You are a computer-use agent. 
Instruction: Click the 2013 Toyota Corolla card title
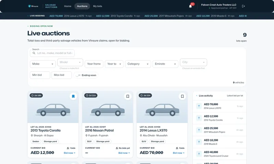coord(46,131)
